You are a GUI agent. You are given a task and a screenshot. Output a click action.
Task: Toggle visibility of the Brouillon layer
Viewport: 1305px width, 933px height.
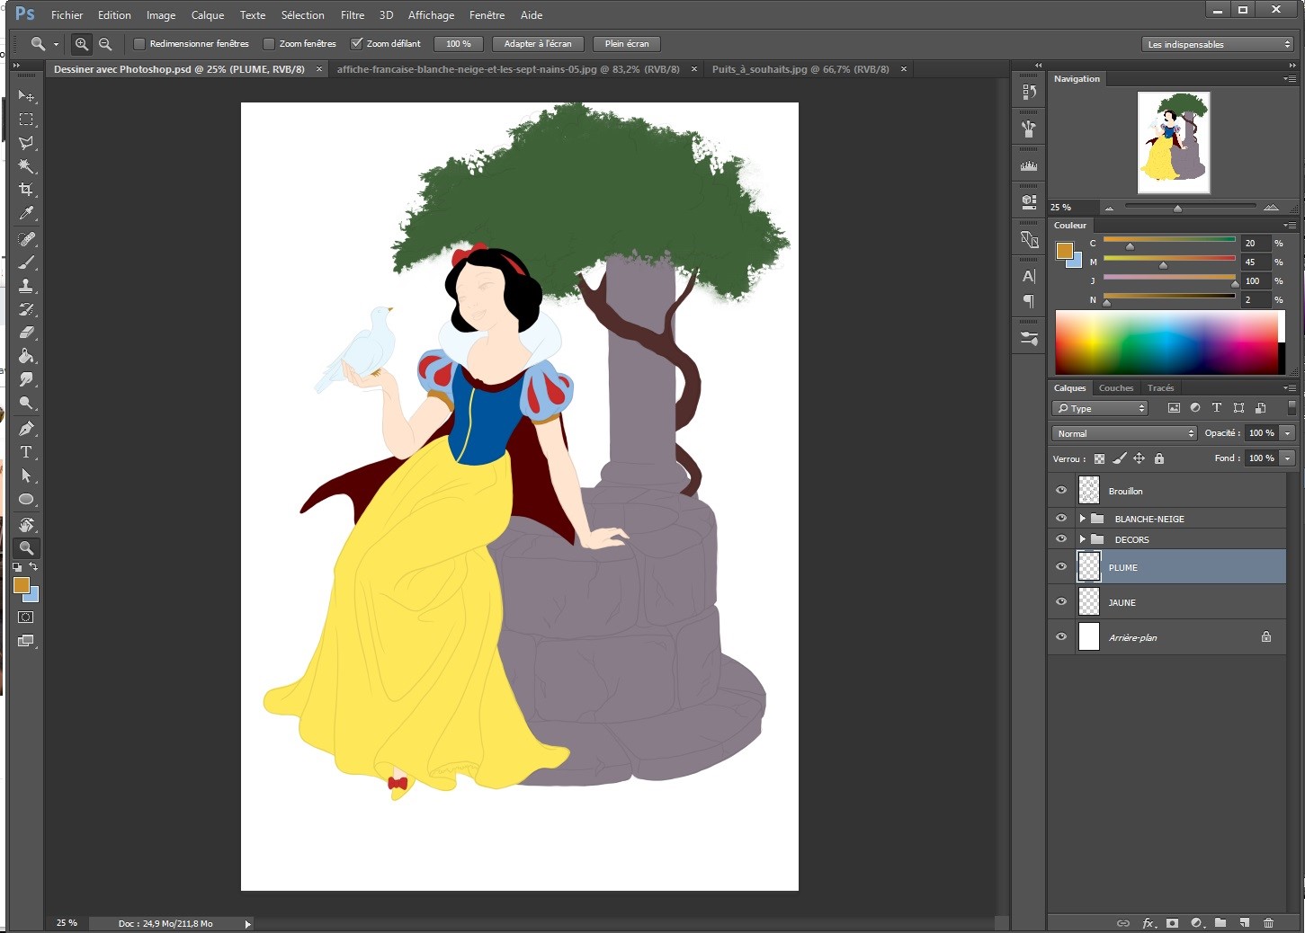(1061, 490)
